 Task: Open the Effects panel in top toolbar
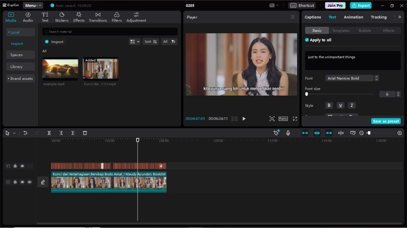tap(79, 17)
